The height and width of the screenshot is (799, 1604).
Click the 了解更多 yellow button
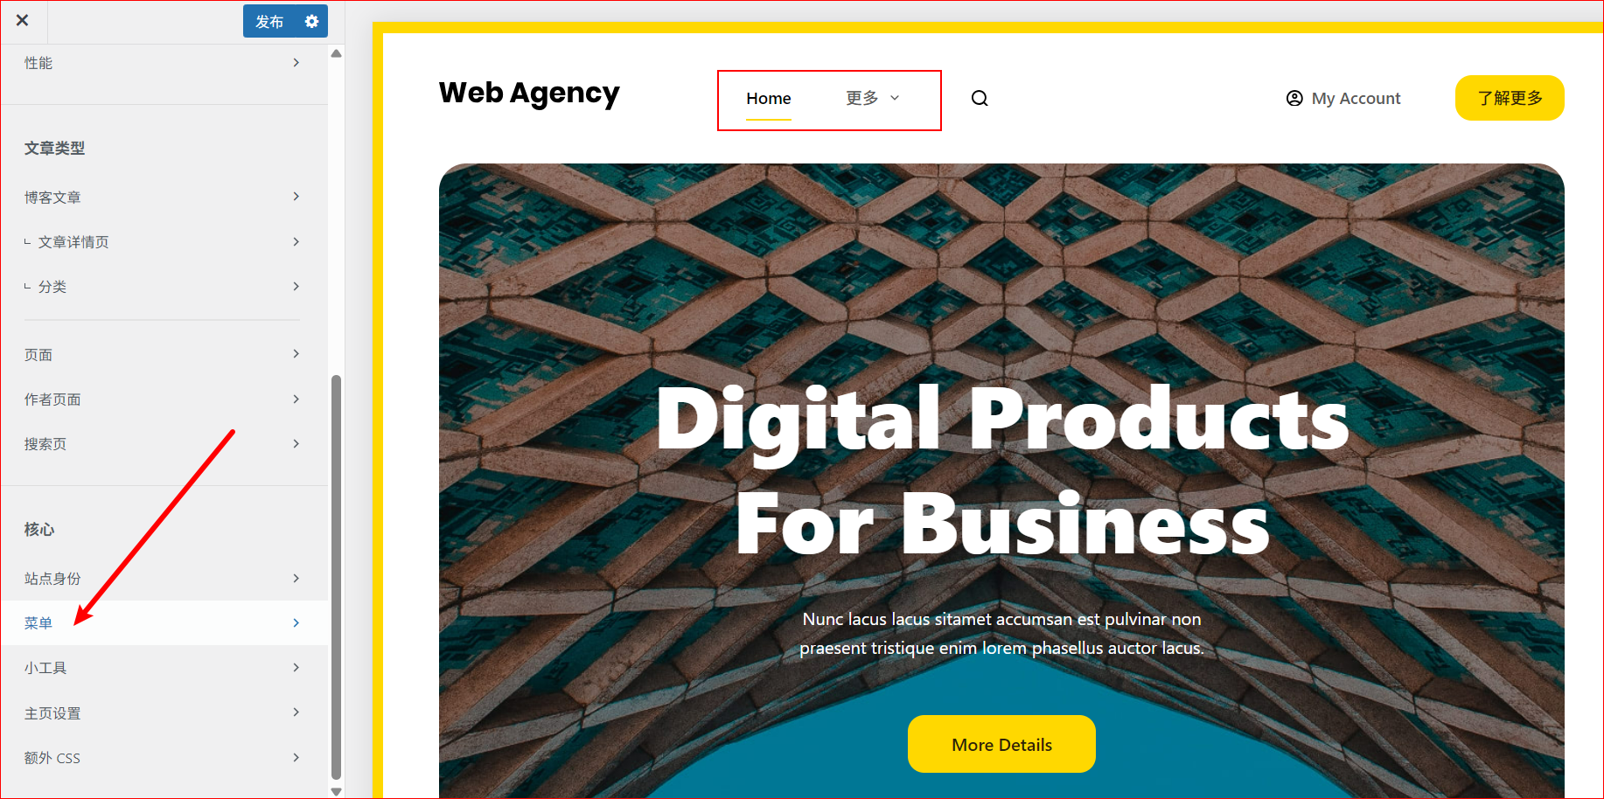pyautogui.click(x=1510, y=98)
